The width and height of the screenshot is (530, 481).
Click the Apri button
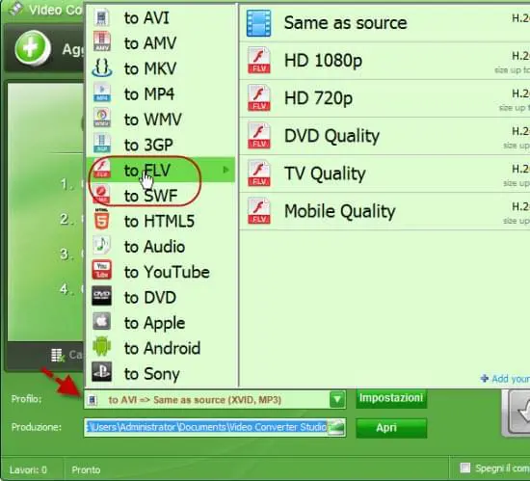(x=391, y=428)
